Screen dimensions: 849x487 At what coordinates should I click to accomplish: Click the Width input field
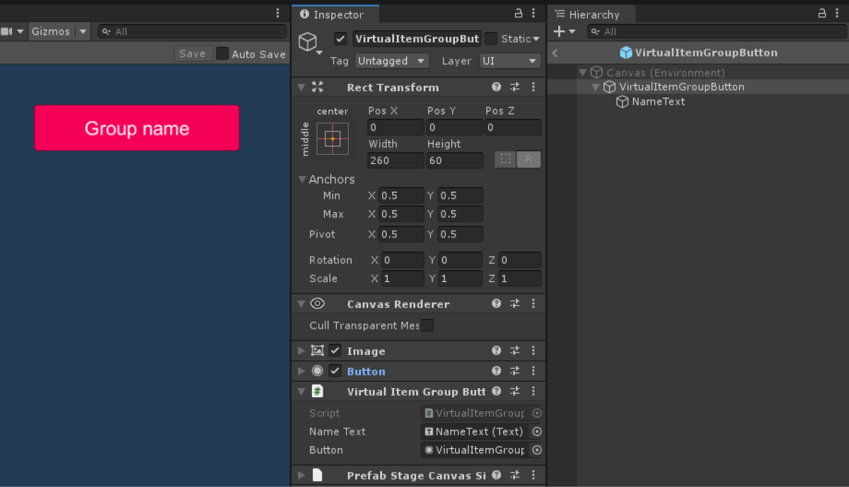(x=395, y=160)
